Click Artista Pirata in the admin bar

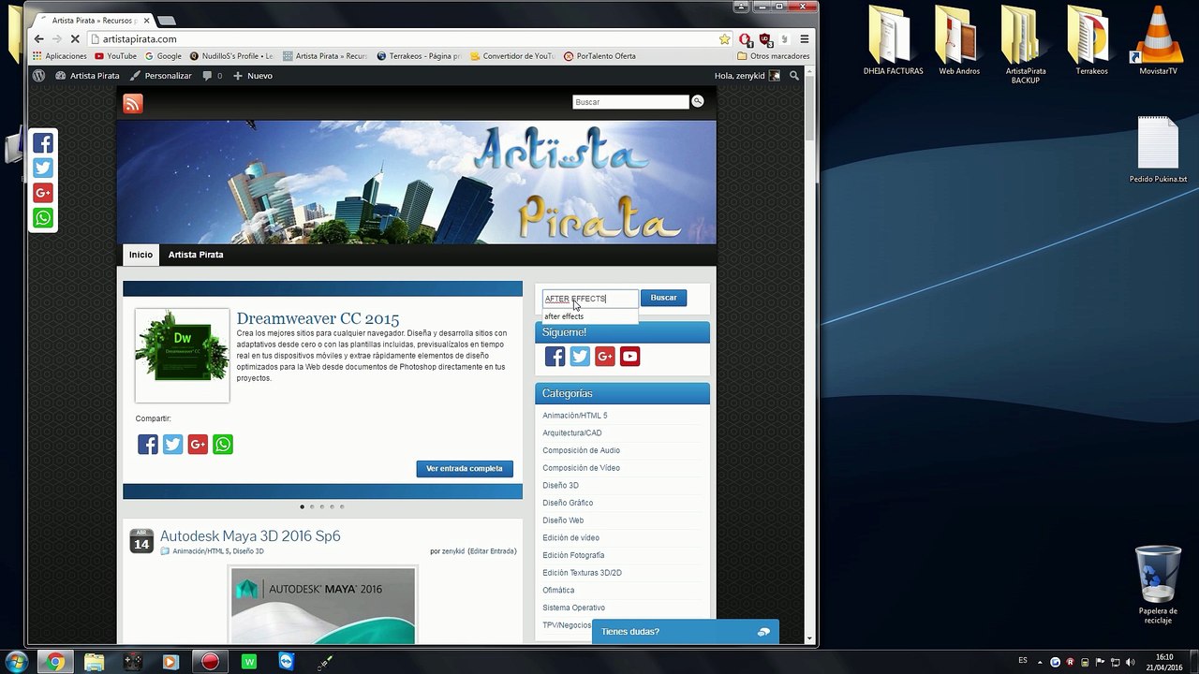pos(87,76)
